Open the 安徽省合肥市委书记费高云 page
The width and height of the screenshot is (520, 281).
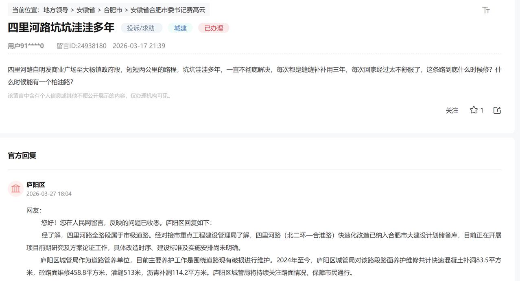pyautogui.click(x=167, y=10)
